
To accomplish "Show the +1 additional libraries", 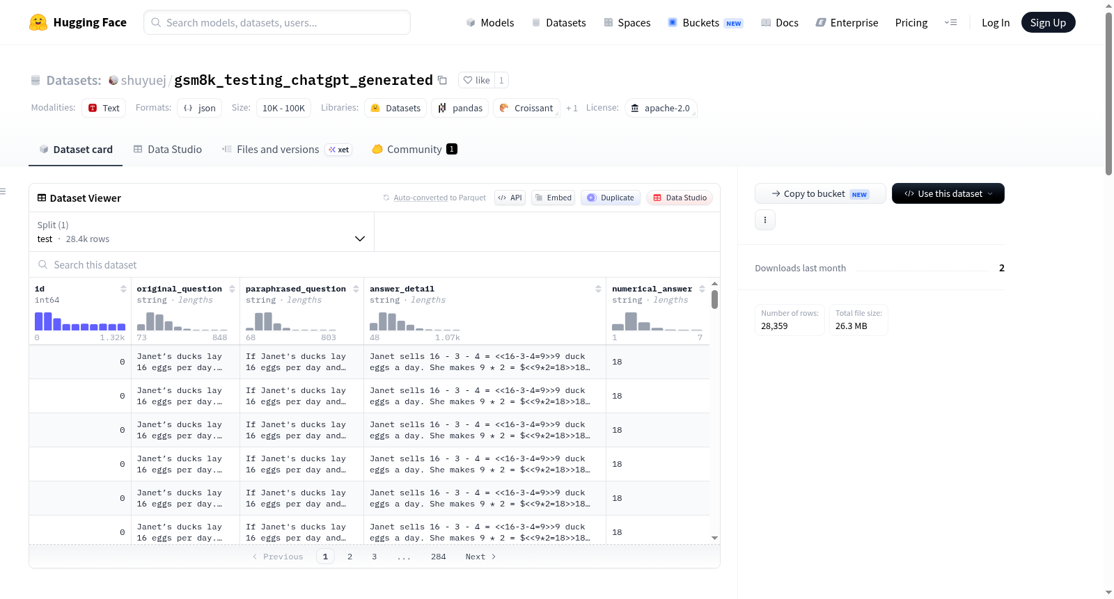I will click(572, 108).
